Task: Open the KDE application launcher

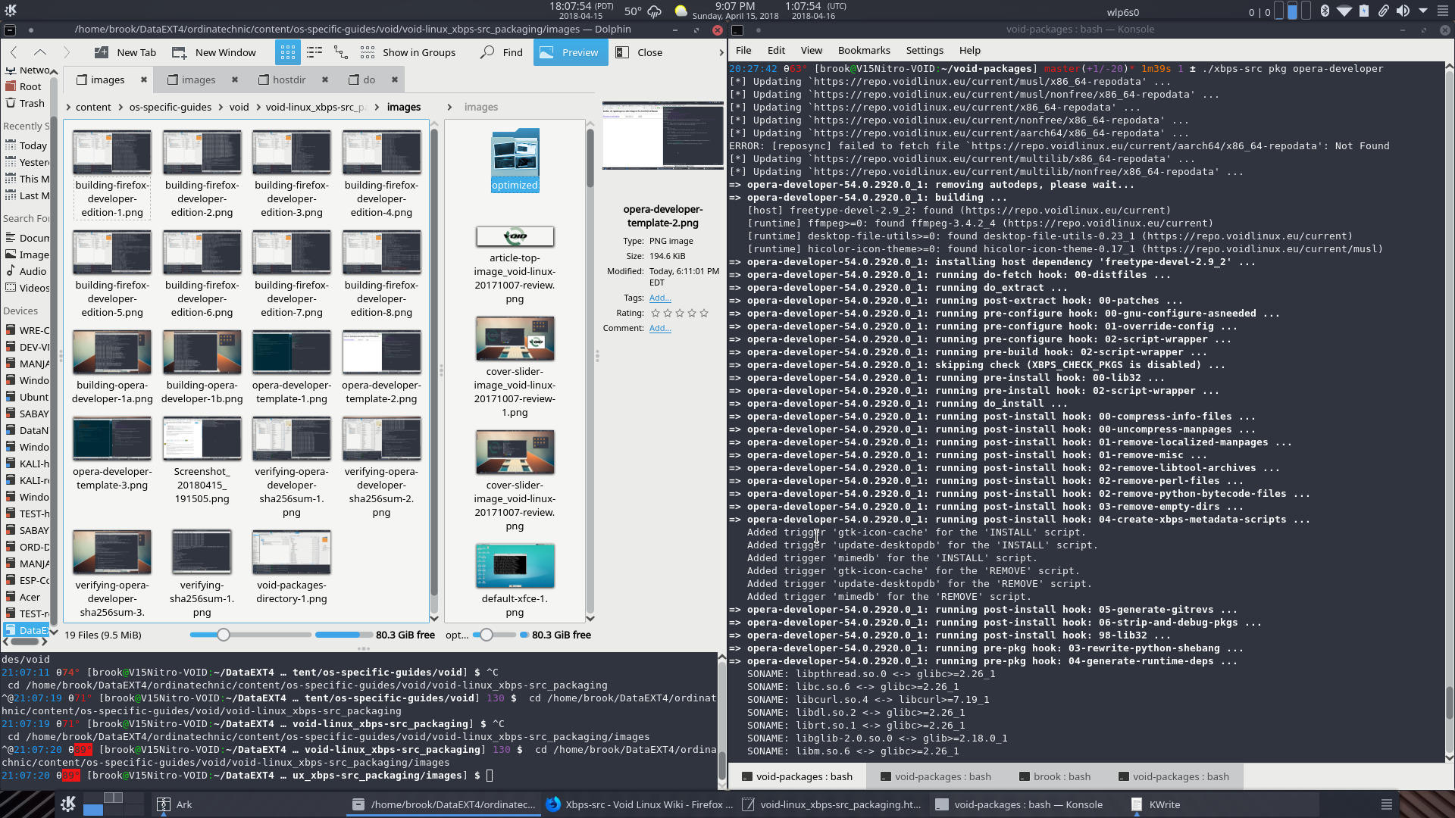Action: tap(68, 804)
